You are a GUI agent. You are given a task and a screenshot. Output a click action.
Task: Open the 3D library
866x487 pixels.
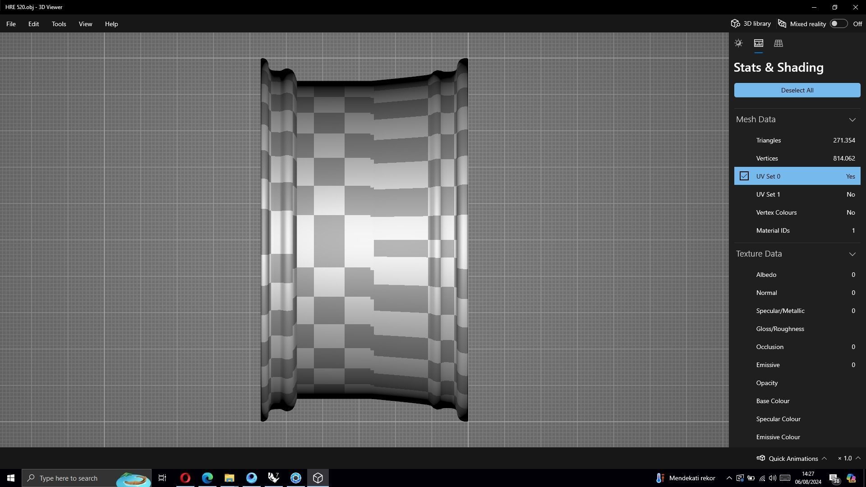click(x=751, y=24)
